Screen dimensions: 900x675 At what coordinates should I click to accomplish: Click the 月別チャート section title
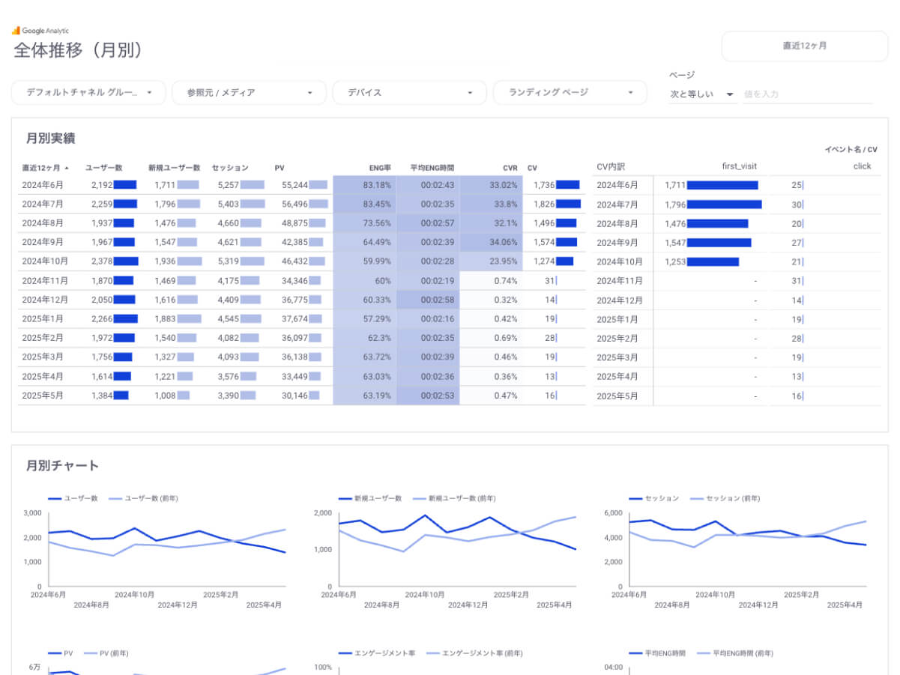tap(62, 465)
